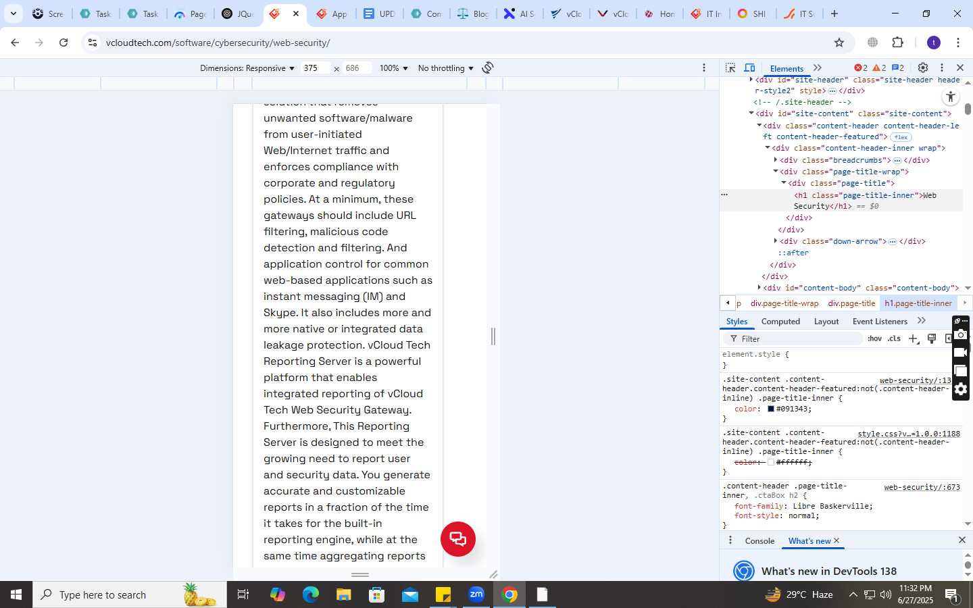Collapse the site-content div node

coord(751,113)
